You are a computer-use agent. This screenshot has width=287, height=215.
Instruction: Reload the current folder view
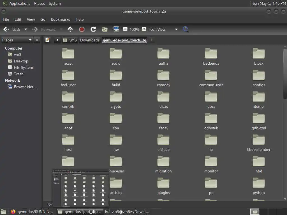coord(93,29)
